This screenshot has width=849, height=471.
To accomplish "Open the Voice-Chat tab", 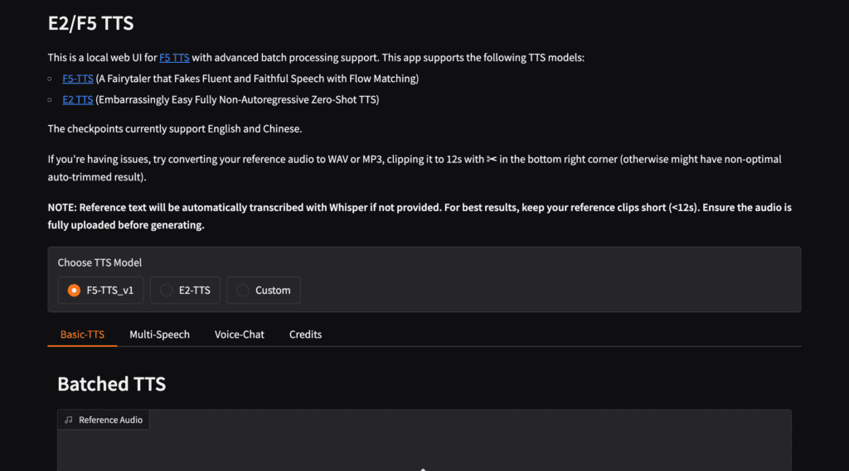I will click(240, 334).
